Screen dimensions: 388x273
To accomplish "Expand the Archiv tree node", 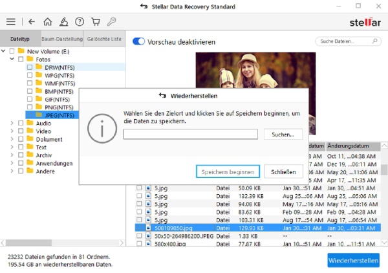I will (12, 155).
